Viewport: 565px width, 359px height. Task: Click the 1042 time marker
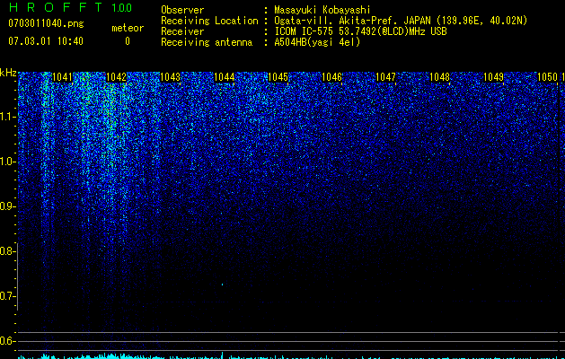point(117,77)
